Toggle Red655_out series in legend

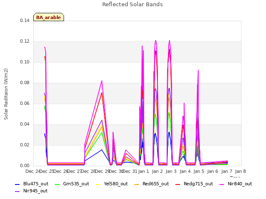click(151, 184)
